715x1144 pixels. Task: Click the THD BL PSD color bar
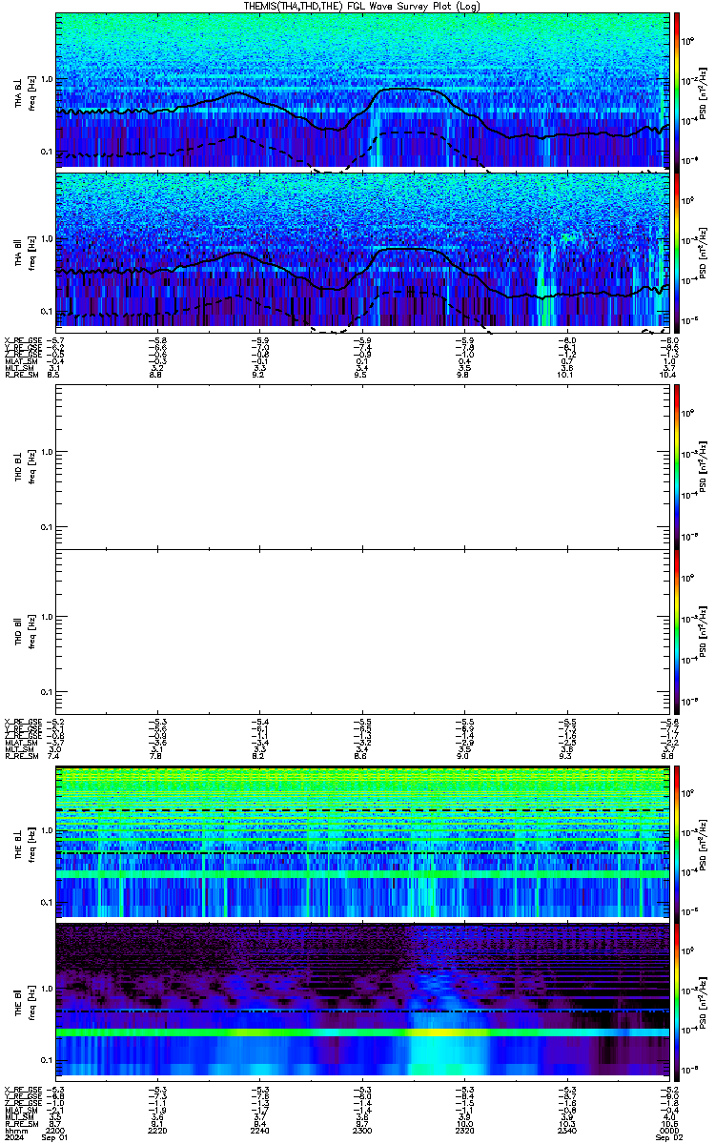[x=677, y=465]
